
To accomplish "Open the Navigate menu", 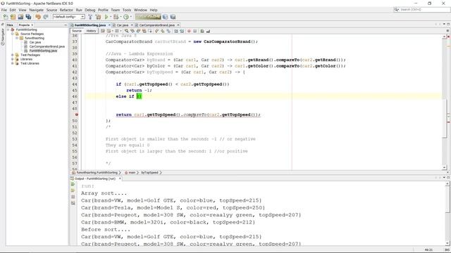I will pos(36,10).
